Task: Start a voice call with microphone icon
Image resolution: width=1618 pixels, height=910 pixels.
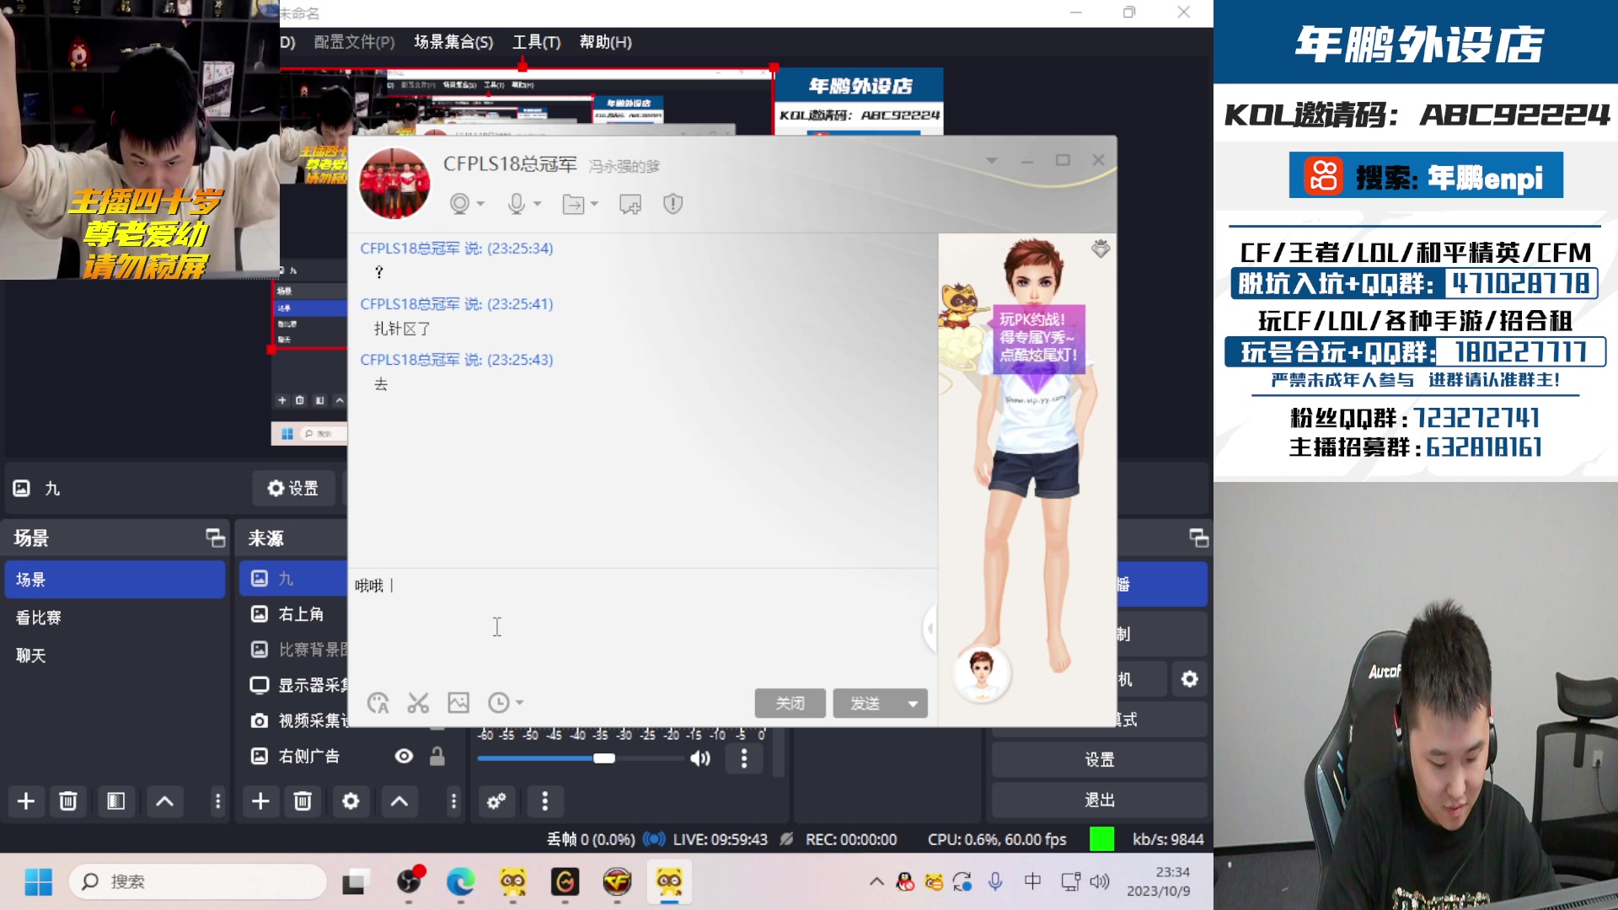Action: (517, 204)
